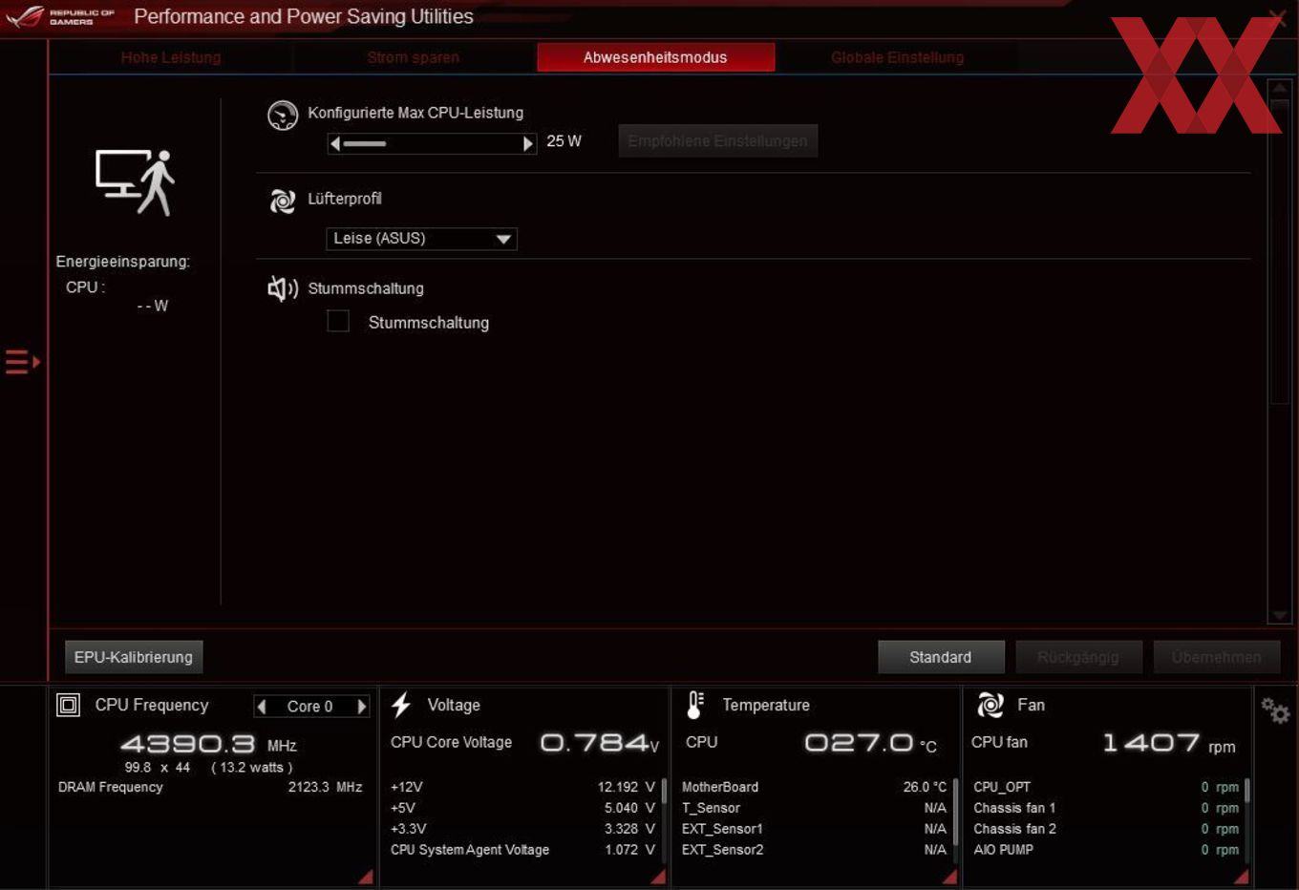
Task: Expand the Fan panel corner triangle
Action: pos(1241,876)
